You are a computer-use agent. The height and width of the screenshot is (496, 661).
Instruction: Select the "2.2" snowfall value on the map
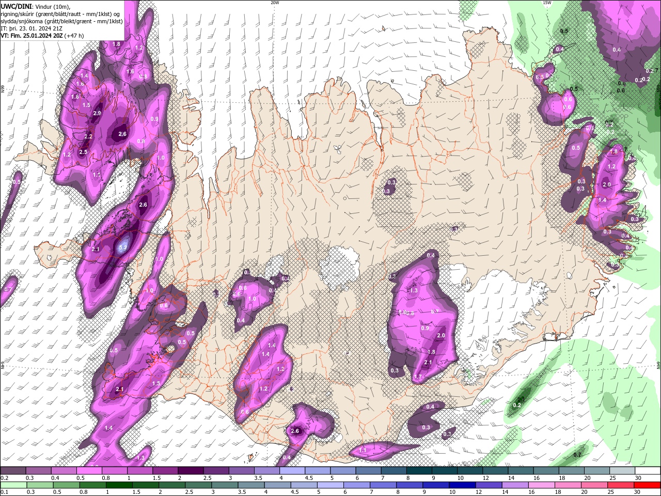(88, 136)
